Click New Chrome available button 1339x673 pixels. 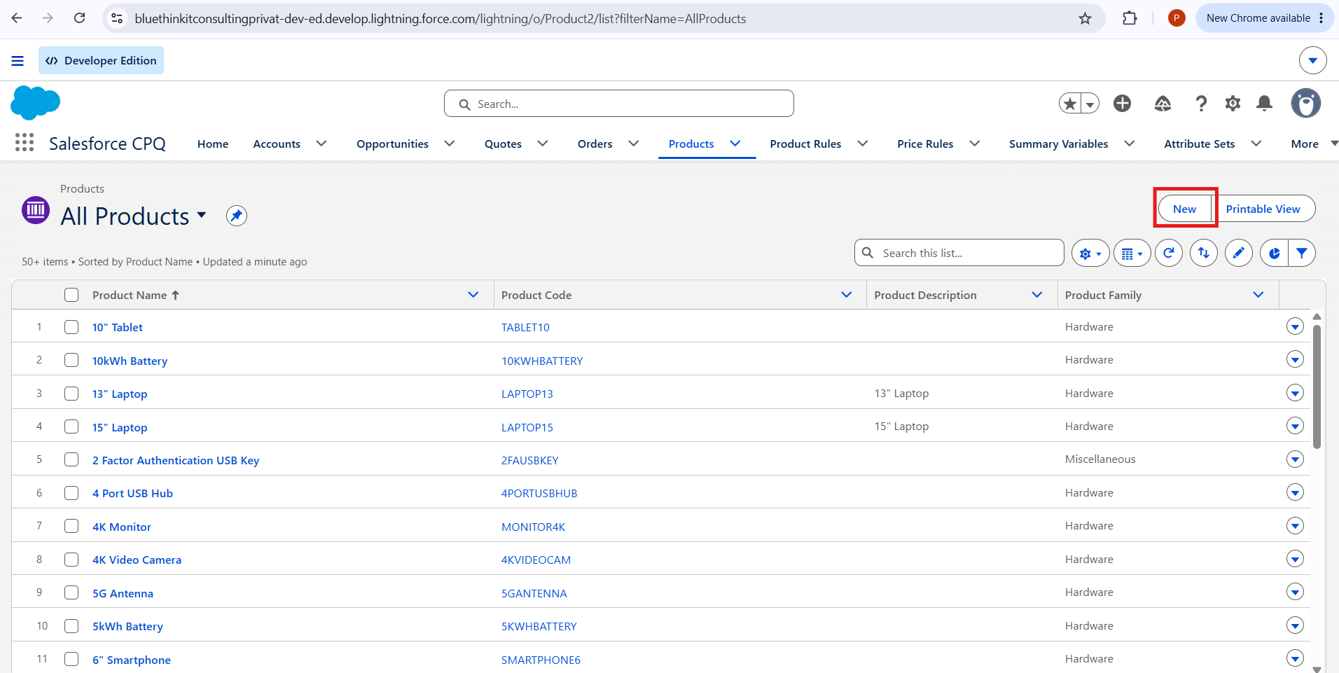click(x=1264, y=18)
